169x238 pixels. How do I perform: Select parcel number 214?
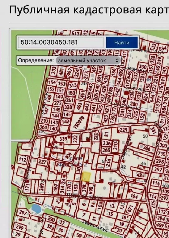click(108, 162)
